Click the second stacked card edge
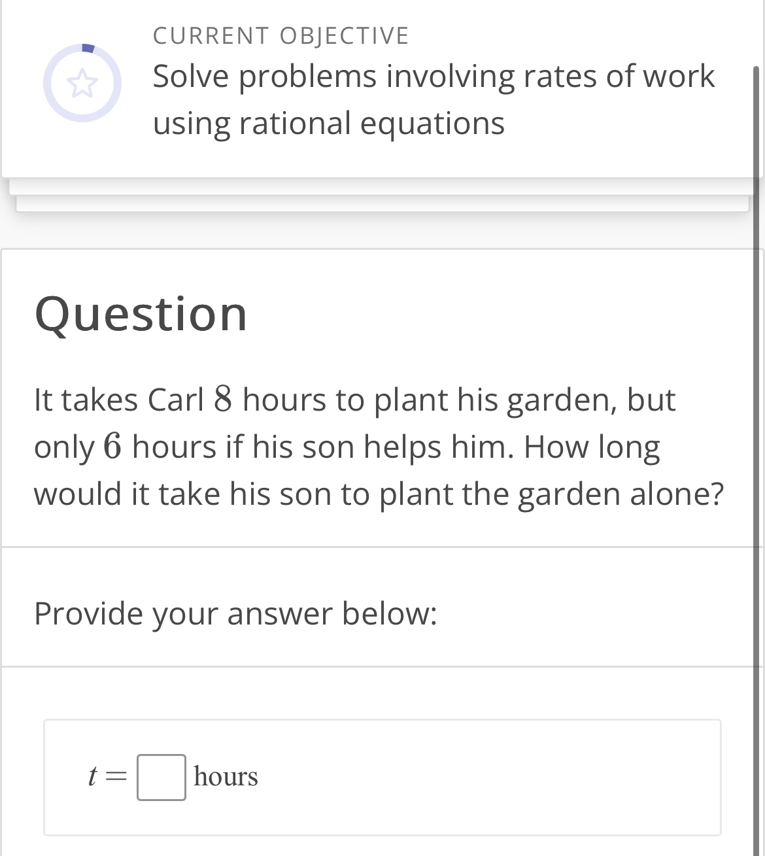The width and height of the screenshot is (765, 856). [x=382, y=204]
